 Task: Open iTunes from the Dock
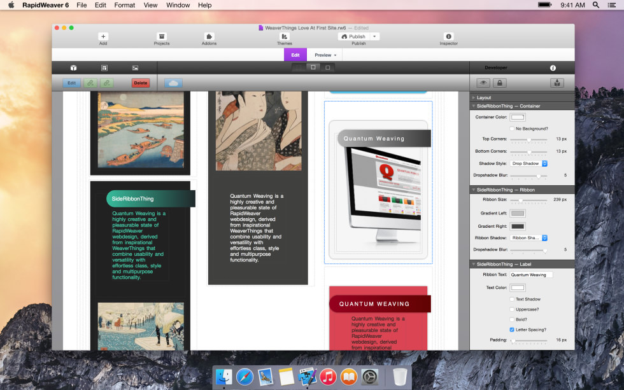[328, 377]
